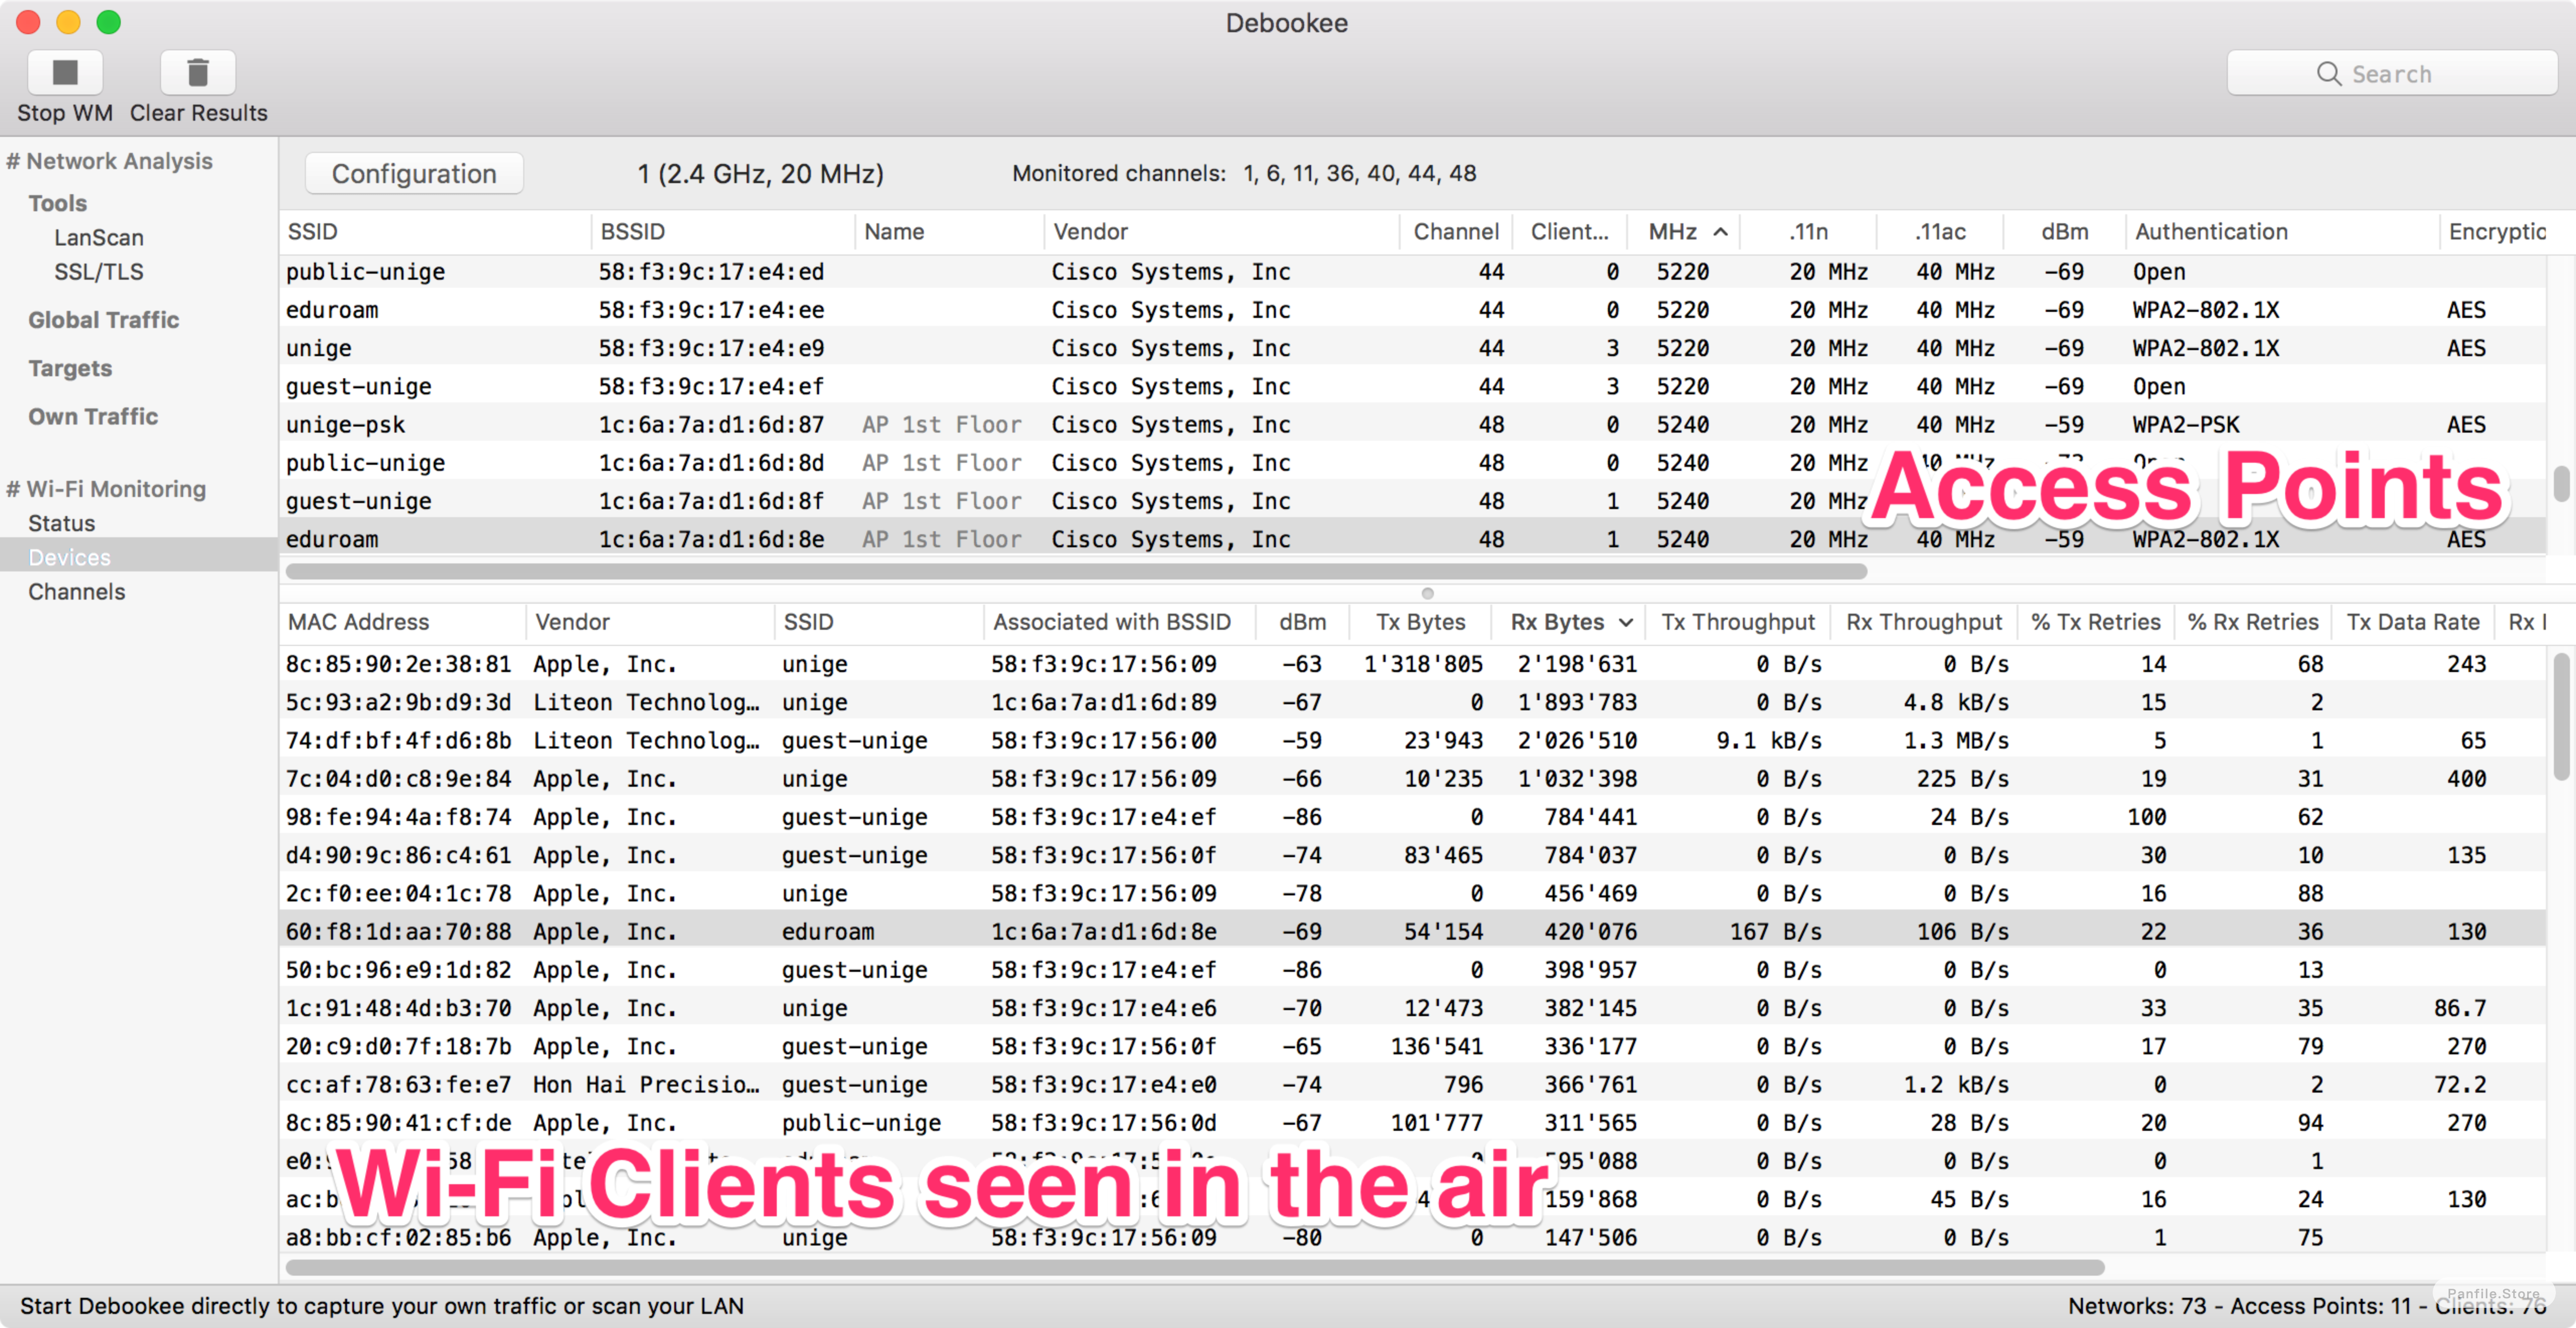The image size is (2576, 1328).
Task: Sort clients by MAC Address column
Action: click(402, 622)
